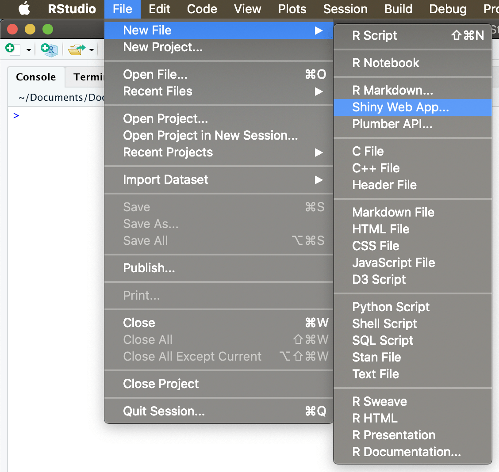Select Close in File menu
This screenshot has height=472, width=499.
(219, 323)
